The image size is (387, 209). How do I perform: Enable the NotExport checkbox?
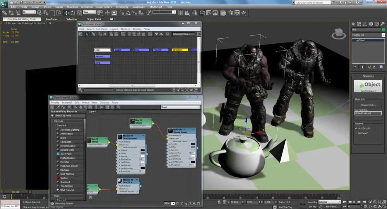click(x=356, y=133)
